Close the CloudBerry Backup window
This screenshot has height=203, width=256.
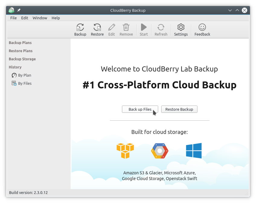pyautogui.click(x=245, y=10)
